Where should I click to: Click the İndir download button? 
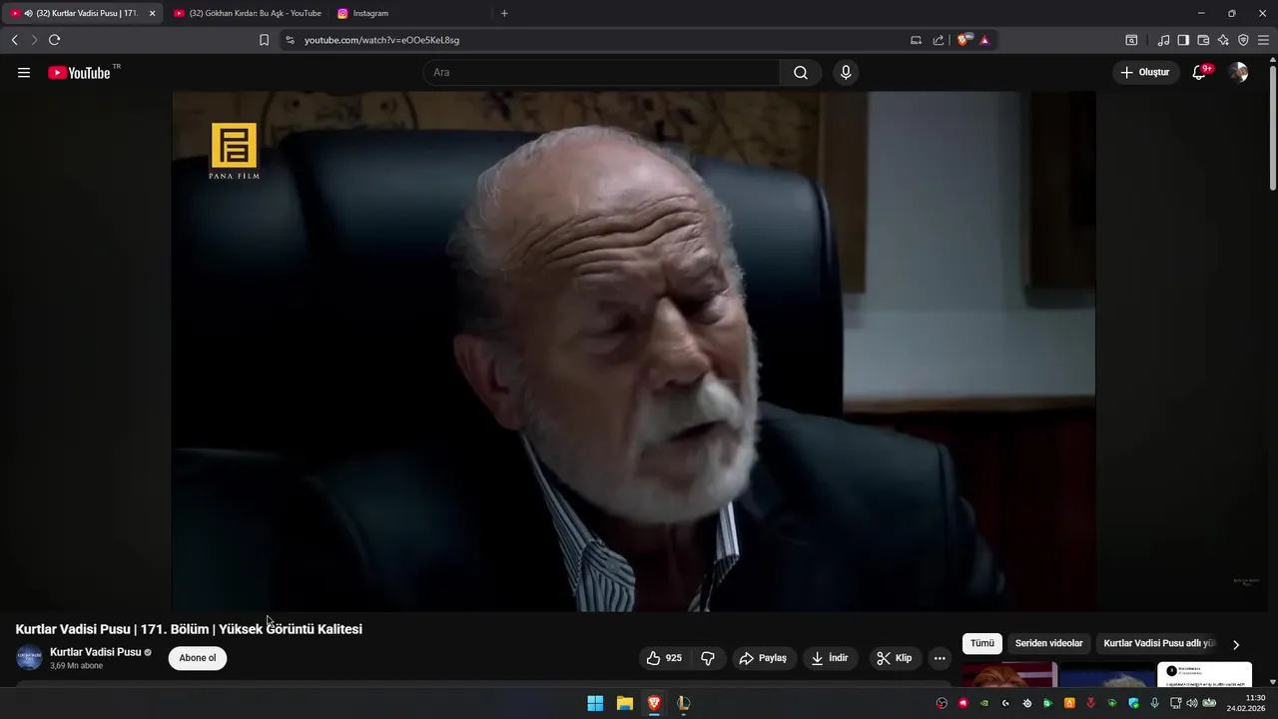point(830,658)
